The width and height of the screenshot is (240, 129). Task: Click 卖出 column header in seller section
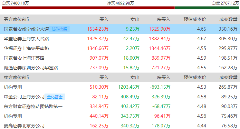coord(135,77)
